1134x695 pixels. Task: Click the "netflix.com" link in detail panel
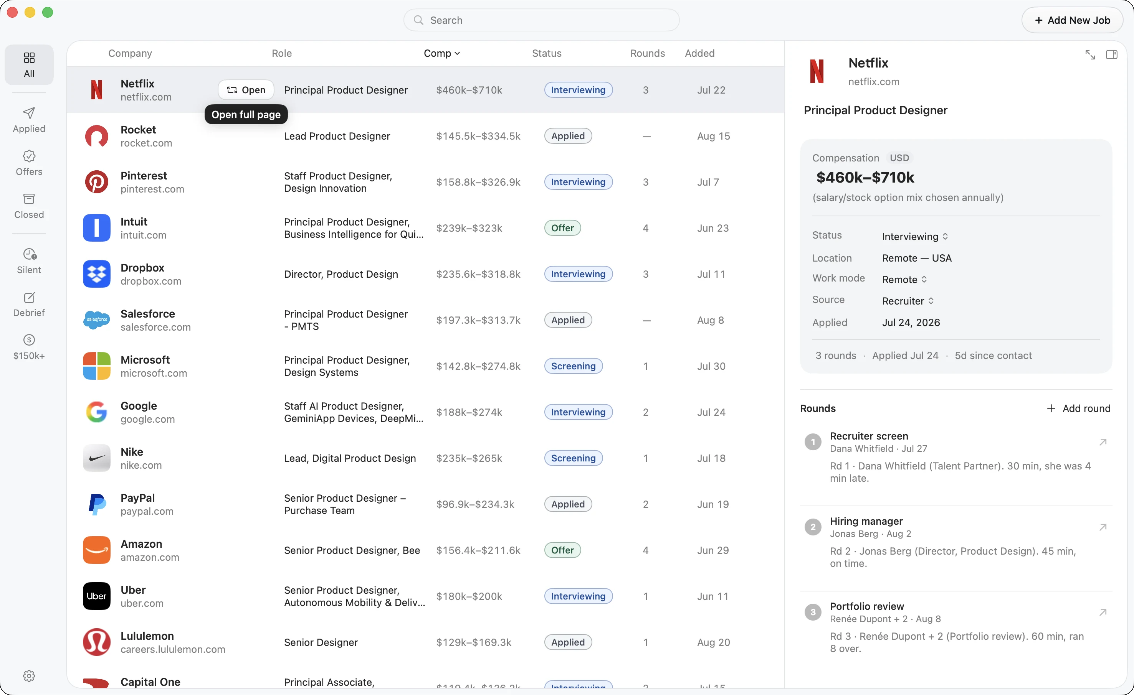click(x=873, y=81)
